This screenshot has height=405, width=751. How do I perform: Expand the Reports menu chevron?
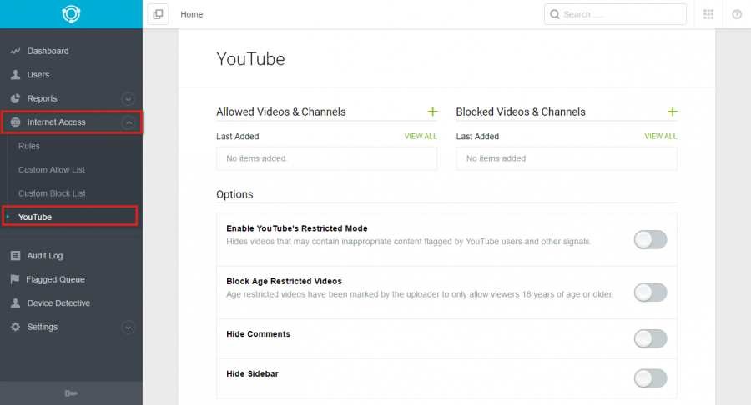pyautogui.click(x=128, y=99)
